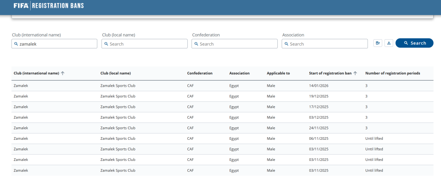Click magnifier icon in Association search field
Viewport: 441px width, 179px height.
(286, 44)
